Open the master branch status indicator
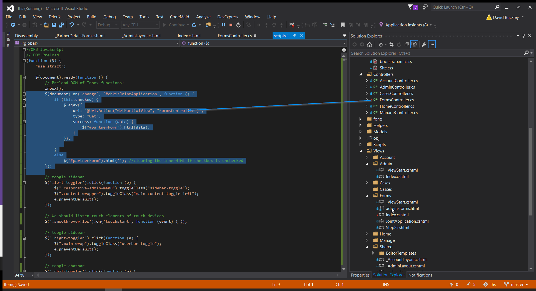The height and width of the screenshot is (291, 536). [517, 284]
